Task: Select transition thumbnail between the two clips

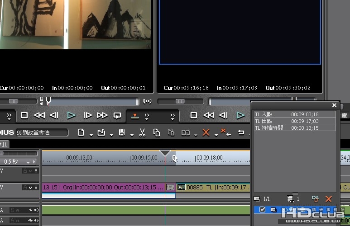Action: click(170, 187)
